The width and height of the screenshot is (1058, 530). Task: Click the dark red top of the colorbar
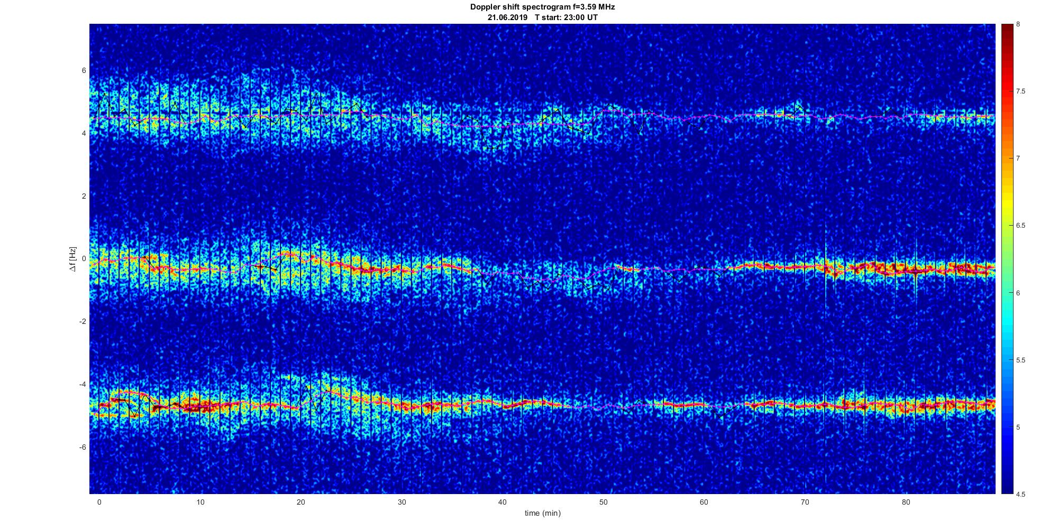(x=1007, y=30)
